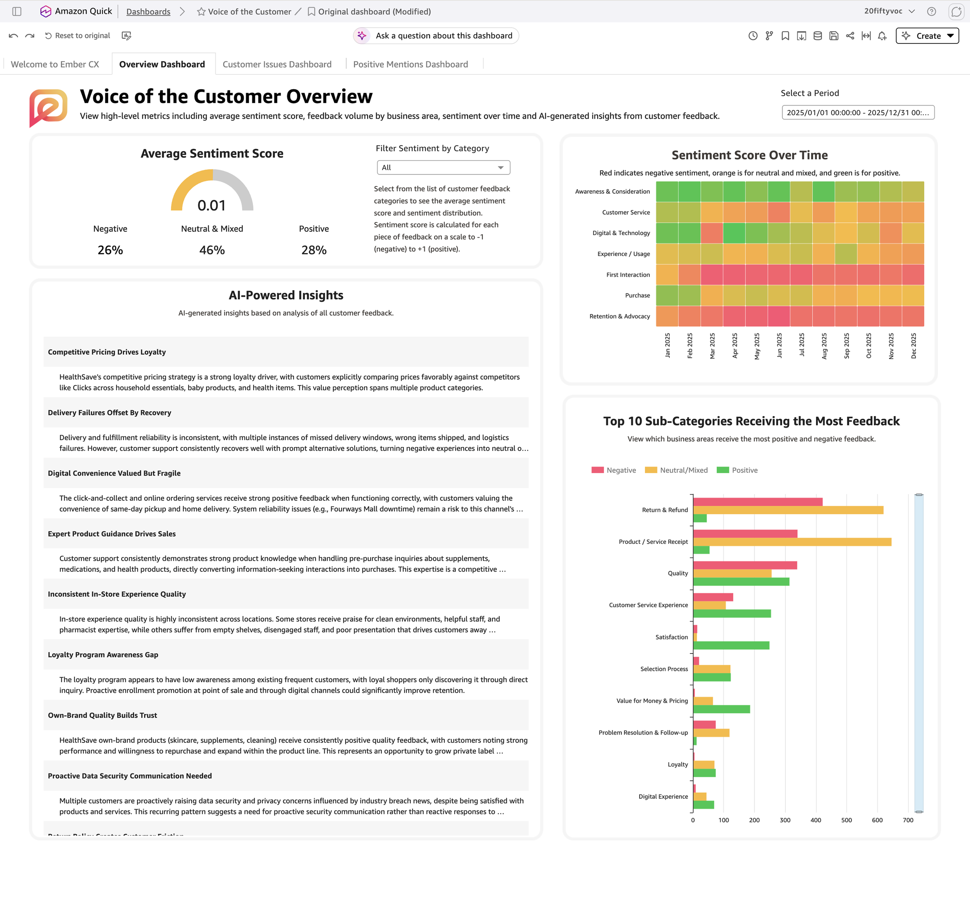Click the 46% Neutral & Mixed value
Screen dimensions: 970x901
212,250
